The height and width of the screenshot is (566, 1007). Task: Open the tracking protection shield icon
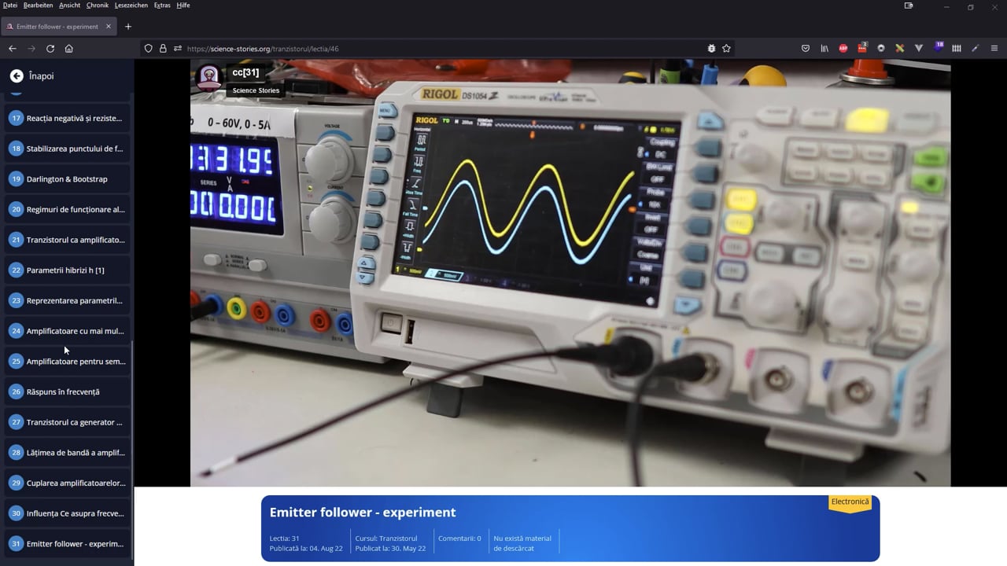pyautogui.click(x=148, y=49)
